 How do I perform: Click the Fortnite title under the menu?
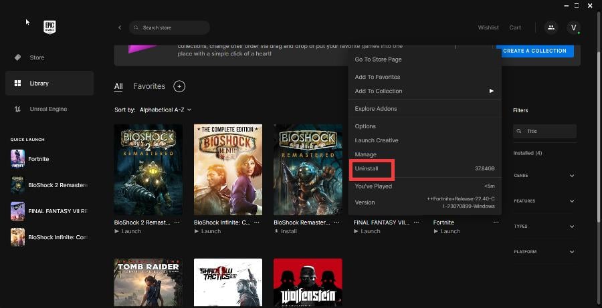click(x=443, y=222)
